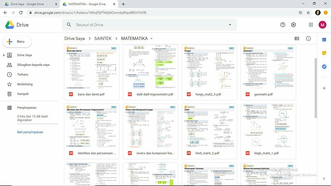This screenshot has height=186, width=331.
Task: Expand the Drive Saya tree arrow
Action: point(4,55)
